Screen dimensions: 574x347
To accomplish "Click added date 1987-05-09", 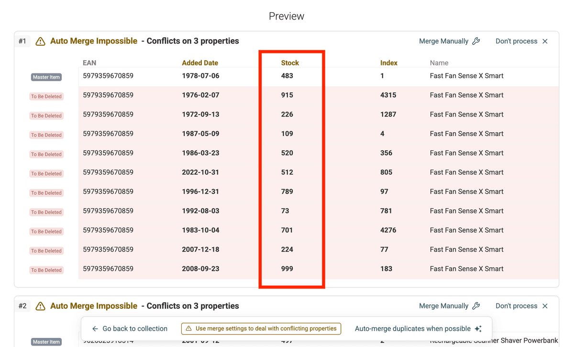I will pyautogui.click(x=200, y=134).
